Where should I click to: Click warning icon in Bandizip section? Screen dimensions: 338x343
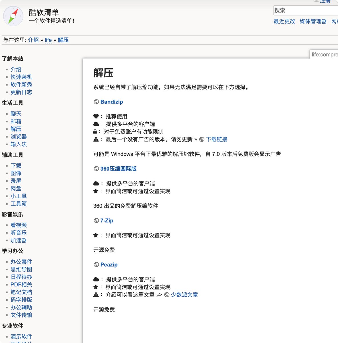96,139
